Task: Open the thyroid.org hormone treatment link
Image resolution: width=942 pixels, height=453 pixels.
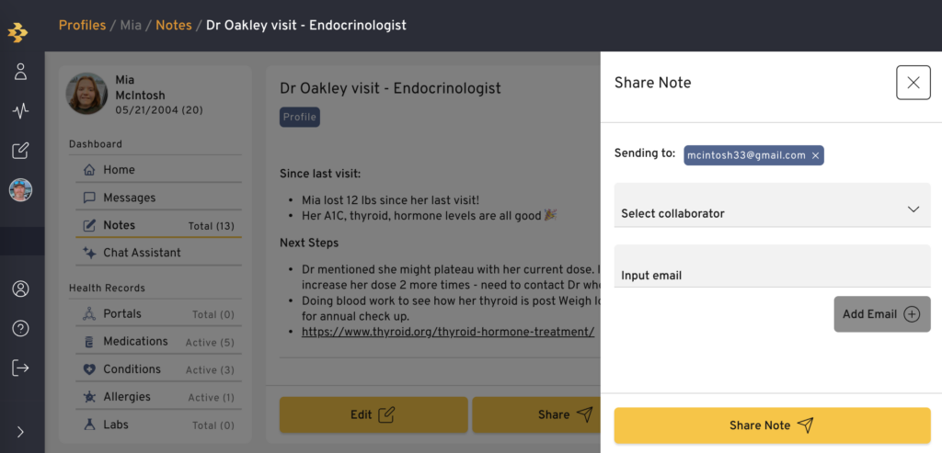Action: click(x=448, y=331)
